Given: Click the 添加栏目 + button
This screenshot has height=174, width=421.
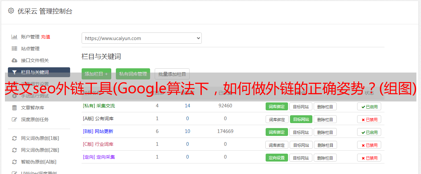Looking at the screenshot, I should pos(96,74).
